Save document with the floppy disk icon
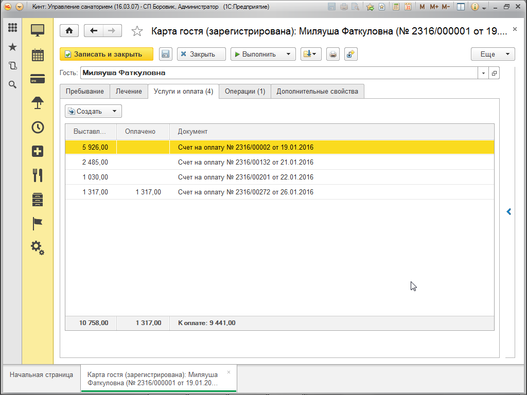This screenshot has height=395, width=527. [165, 54]
